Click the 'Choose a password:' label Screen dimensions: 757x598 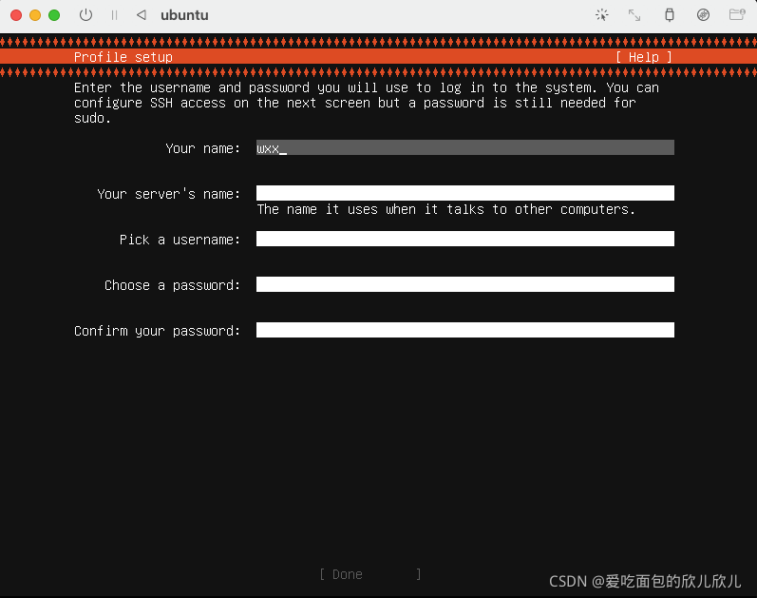point(172,285)
